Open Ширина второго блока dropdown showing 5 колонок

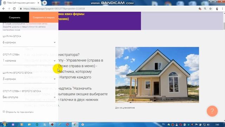tap(29, 79)
